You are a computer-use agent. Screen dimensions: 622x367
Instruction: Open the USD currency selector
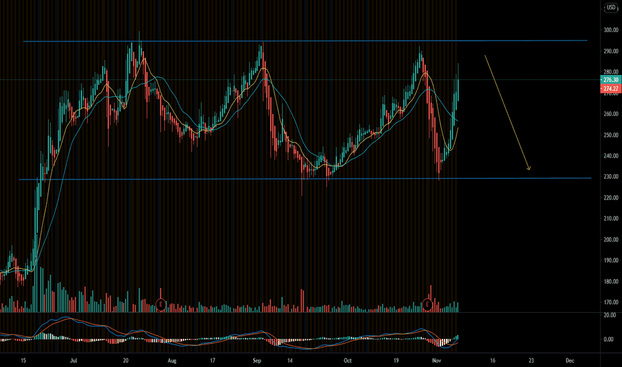point(611,7)
